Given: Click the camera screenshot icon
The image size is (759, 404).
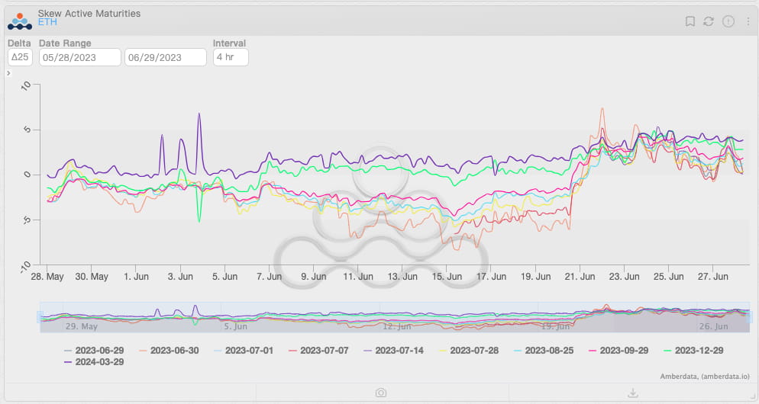Looking at the screenshot, I should coord(381,393).
